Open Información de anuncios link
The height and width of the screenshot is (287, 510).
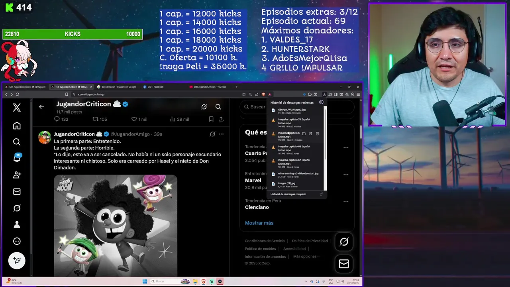265,257
